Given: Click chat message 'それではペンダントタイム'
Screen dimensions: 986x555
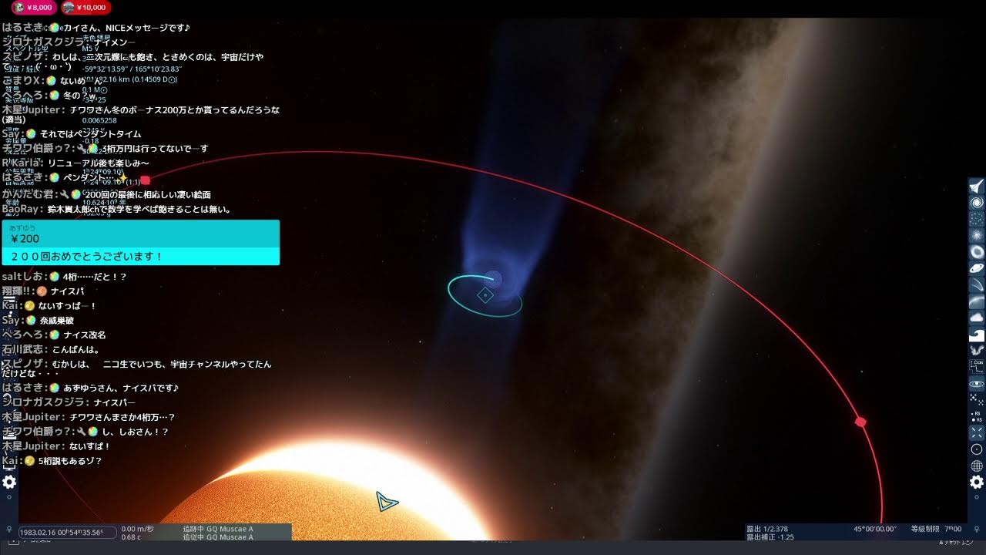Looking at the screenshot, I should [90, 134].
